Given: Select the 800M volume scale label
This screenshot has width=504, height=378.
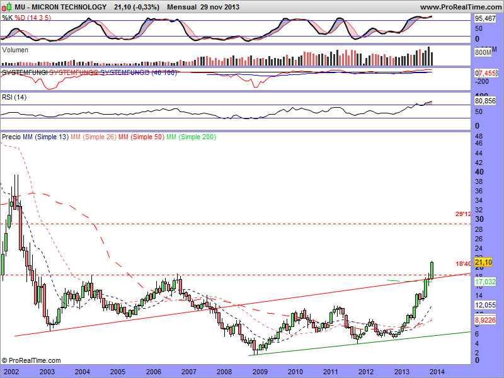Looking at the screenshot, I should click(x=483, y=52).
